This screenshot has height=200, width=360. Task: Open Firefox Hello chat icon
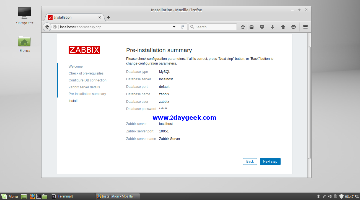click(x=294, y=27)
